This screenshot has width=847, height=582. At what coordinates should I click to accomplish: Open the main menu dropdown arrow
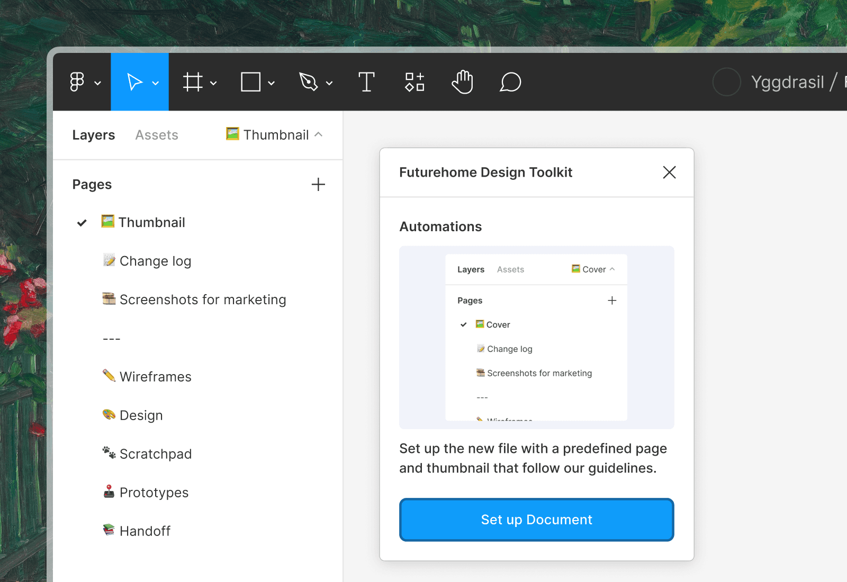(x=98, y=83)
